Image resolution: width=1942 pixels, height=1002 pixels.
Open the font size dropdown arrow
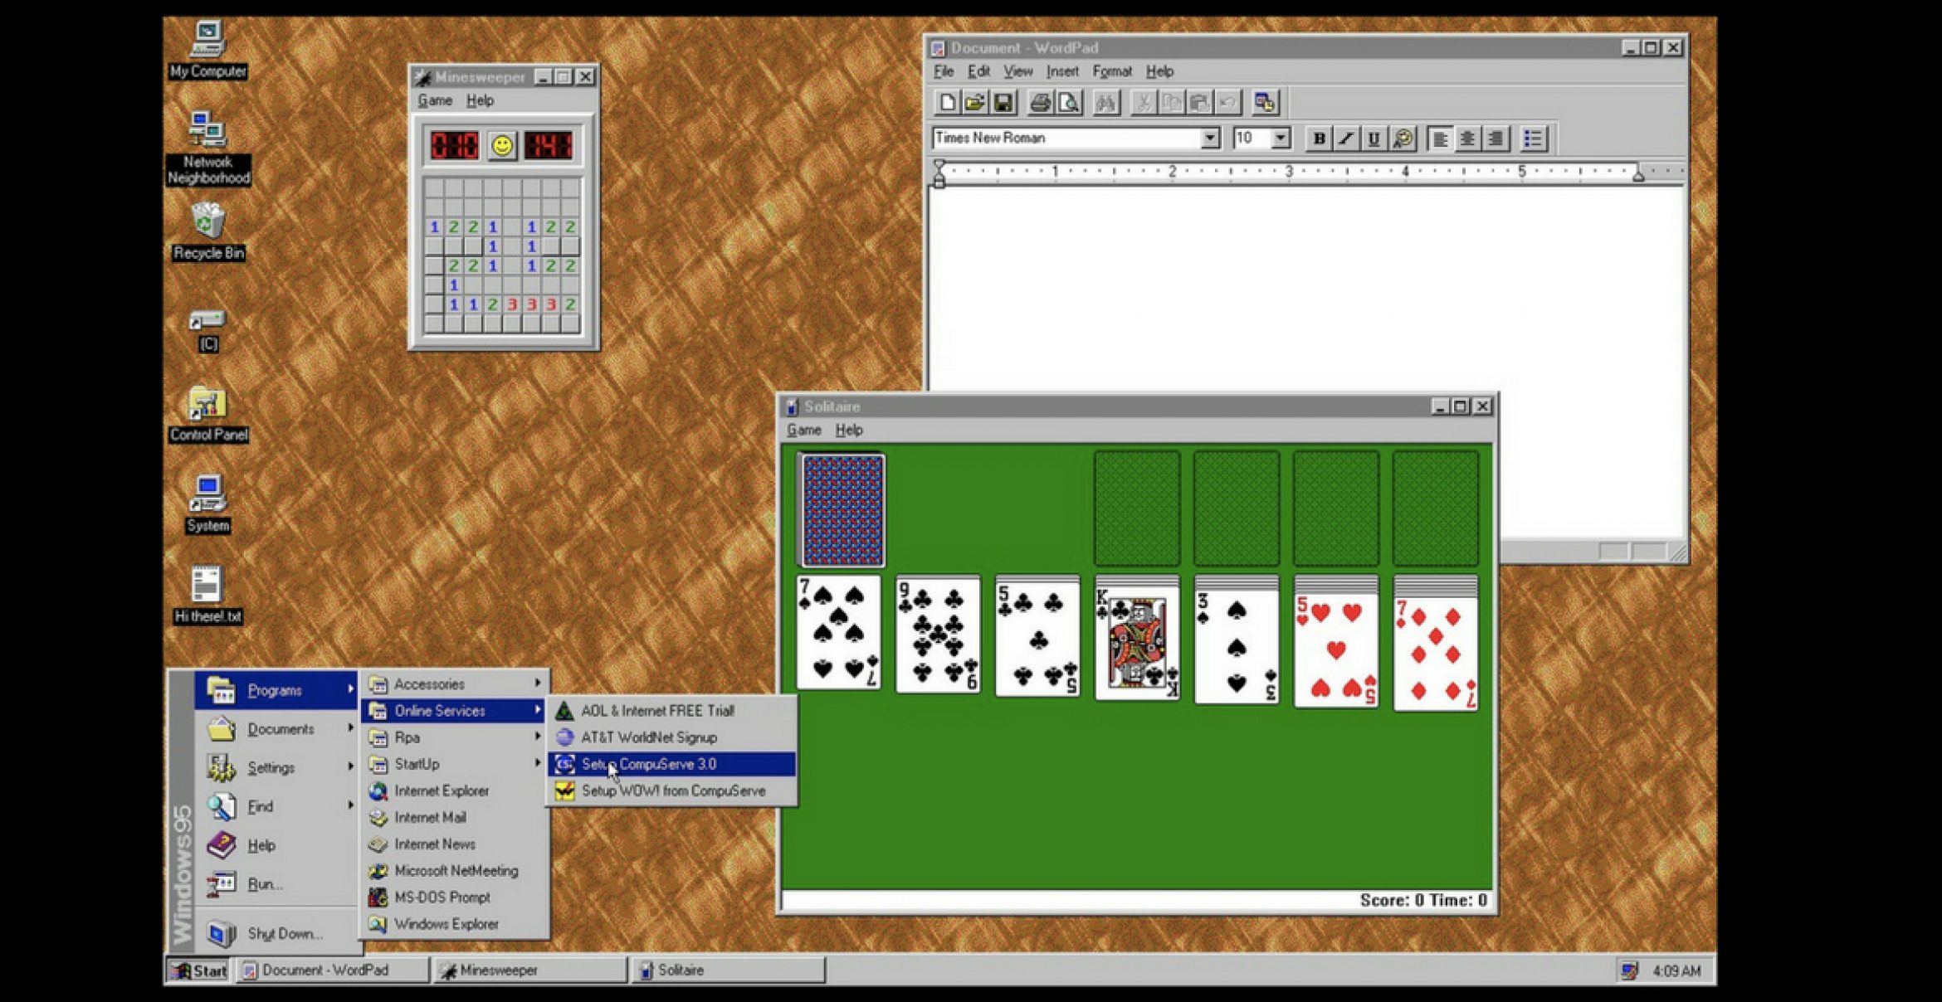[x=1281, y=139]
